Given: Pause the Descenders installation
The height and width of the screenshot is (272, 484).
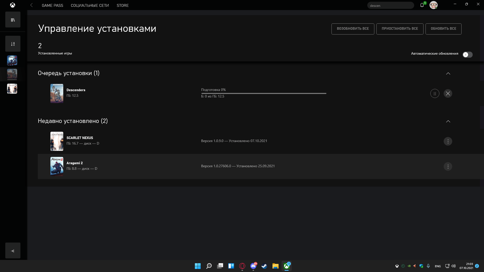Looking at the screenshot, I should pyautogui.click(x=435, y=93).
